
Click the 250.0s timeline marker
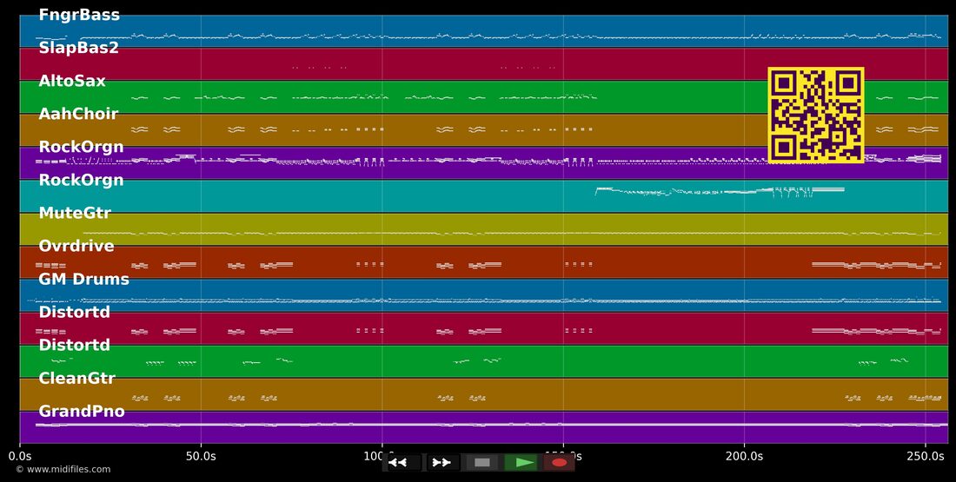coord(926,456)
